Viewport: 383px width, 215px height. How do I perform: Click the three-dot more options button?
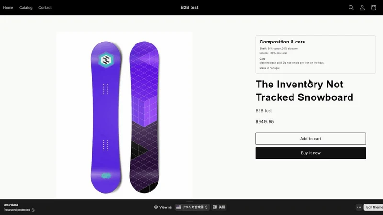click(x=359, y=207)
